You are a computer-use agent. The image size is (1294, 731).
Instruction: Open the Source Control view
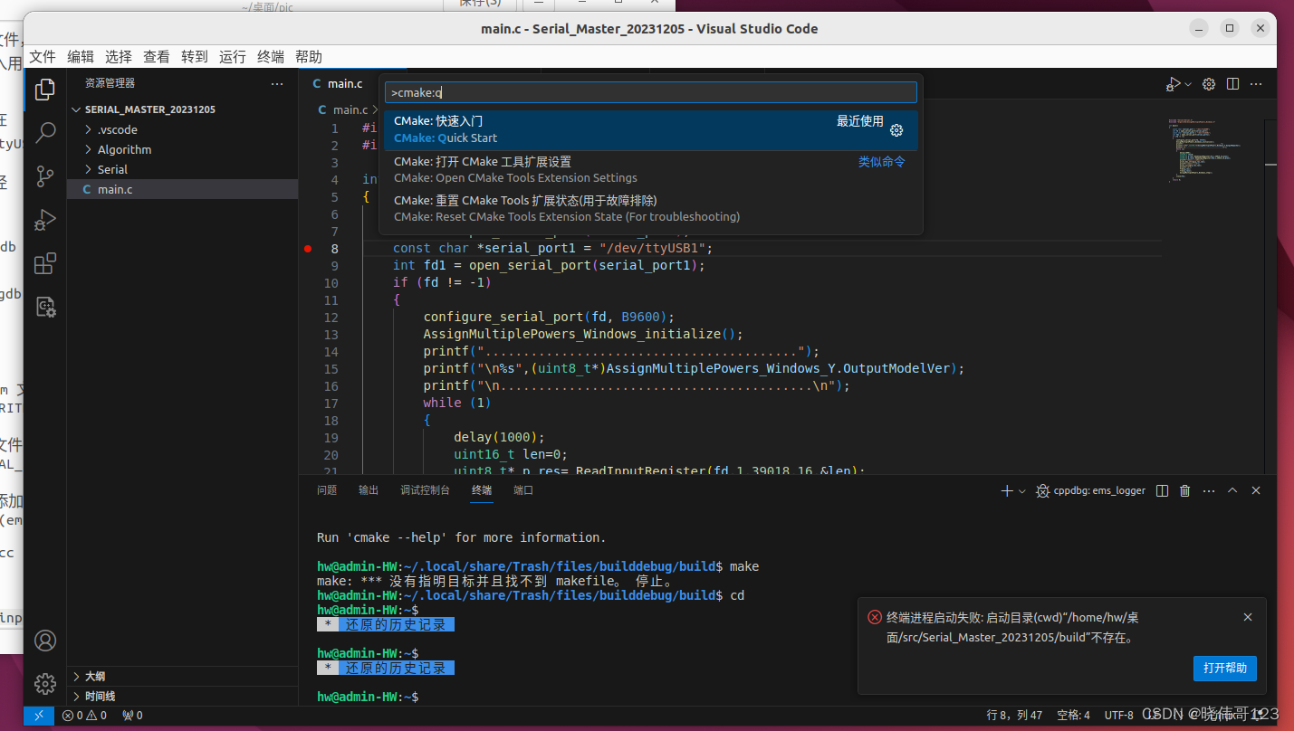coord(45,176)
